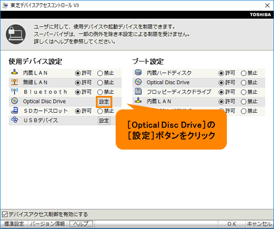Select 禁止 for SDカードスロット
This screenshot has height=229, width=274.
(x=100, y=111)
